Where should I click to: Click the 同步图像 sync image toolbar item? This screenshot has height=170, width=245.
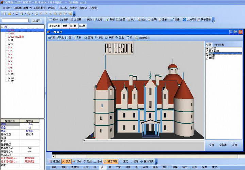point(204,20)
